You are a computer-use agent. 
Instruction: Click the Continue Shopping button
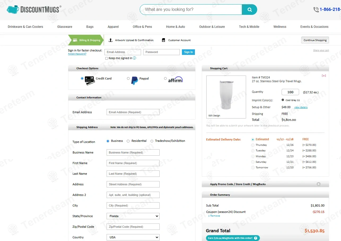(315, 40)
